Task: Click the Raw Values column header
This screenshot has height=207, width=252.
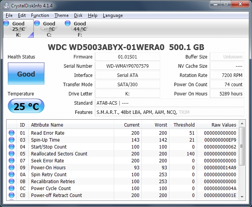Action: (217, 125)
